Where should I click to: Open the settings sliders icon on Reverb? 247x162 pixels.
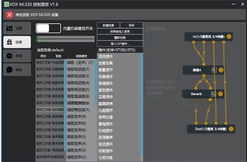point(213,94)
